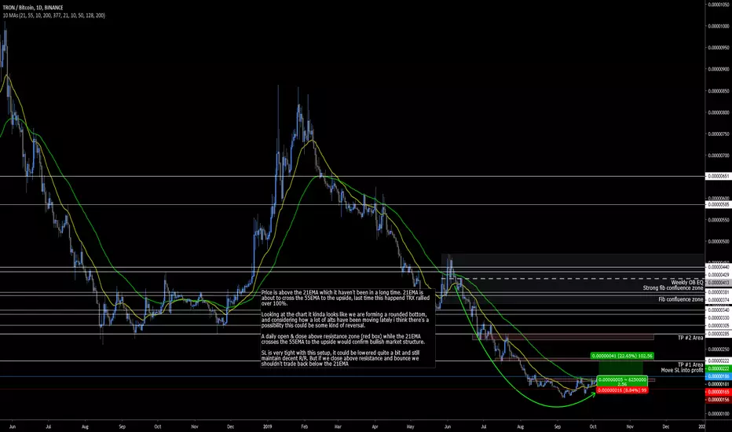Click the 0.00000800 price scale value

pyautogui.click(x=719, y=112)
